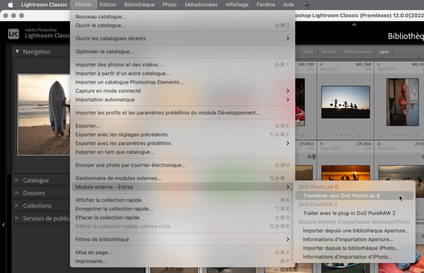Choose Effacer la collection rapide
Viewport: 424px width, 273px height.
pyautogui.click(x=182, y=217)
